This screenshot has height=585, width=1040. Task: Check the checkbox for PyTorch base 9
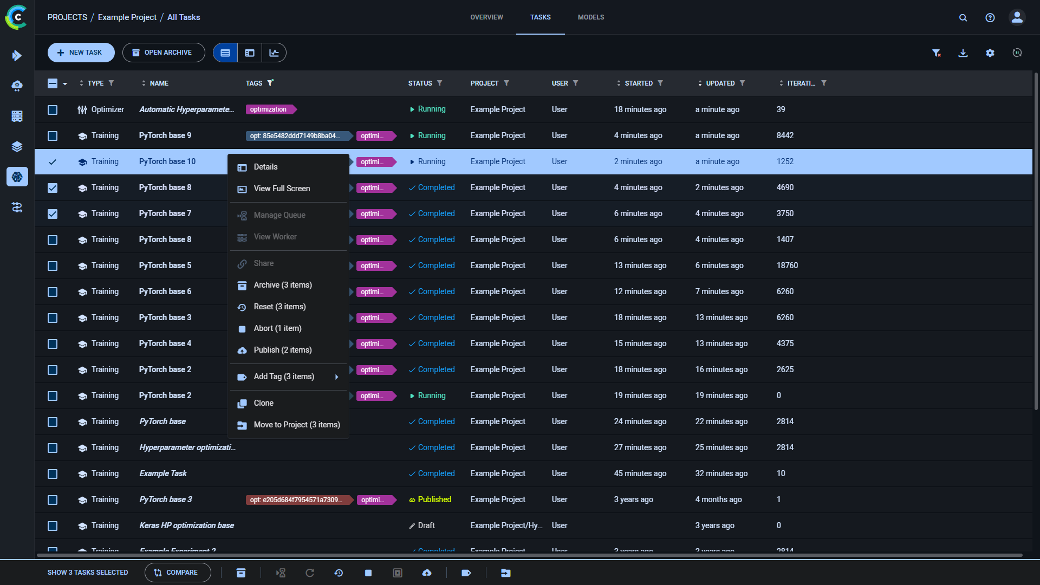(x=53, y=136)
